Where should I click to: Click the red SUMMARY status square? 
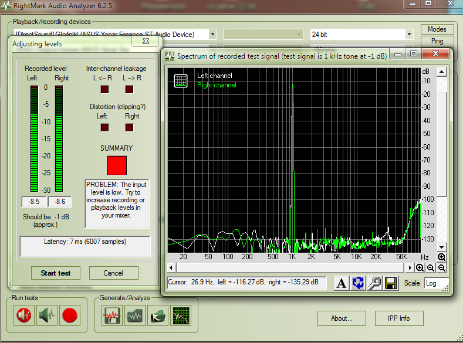(117, 166)
